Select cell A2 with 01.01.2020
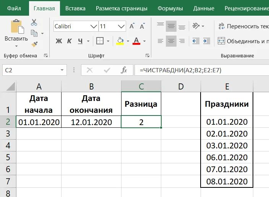Screen dimensions: 269x197 (39, 122)
